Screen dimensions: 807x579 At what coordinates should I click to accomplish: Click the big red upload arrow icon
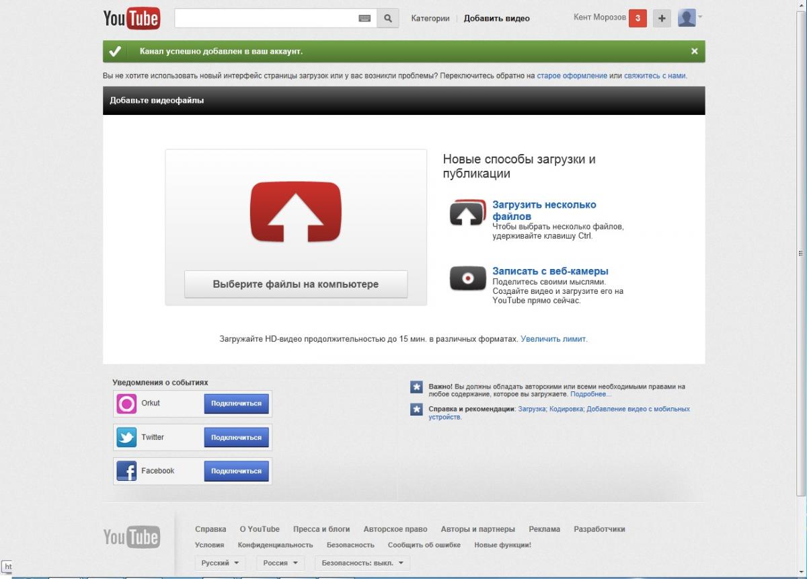coord(296,212)
